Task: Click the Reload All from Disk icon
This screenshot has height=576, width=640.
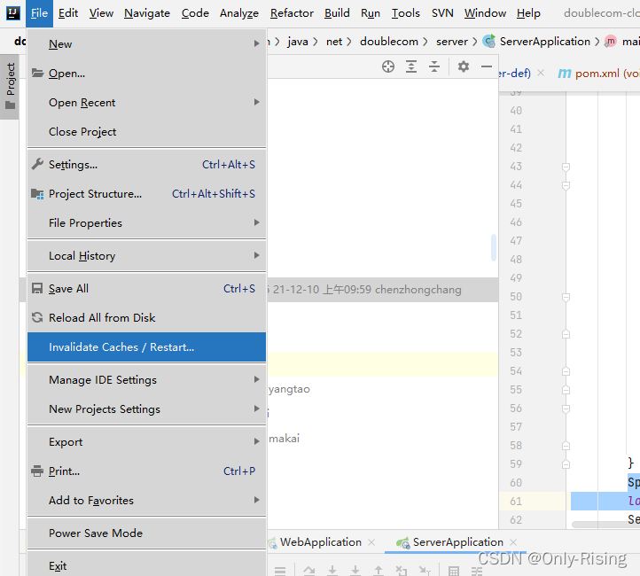Action: coord(37,317)
